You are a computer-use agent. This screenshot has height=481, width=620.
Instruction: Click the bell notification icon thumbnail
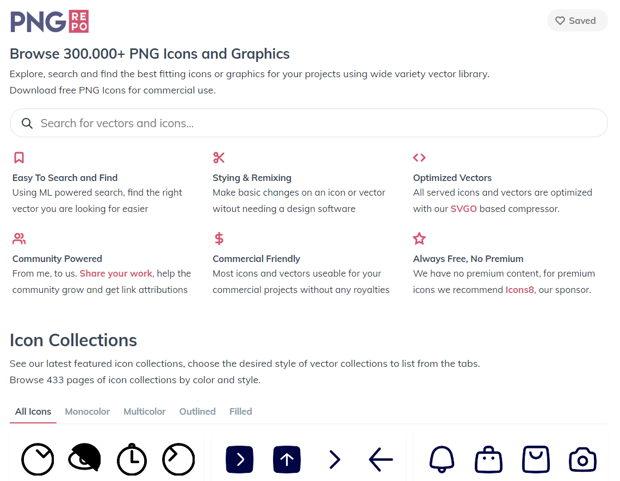442,459
